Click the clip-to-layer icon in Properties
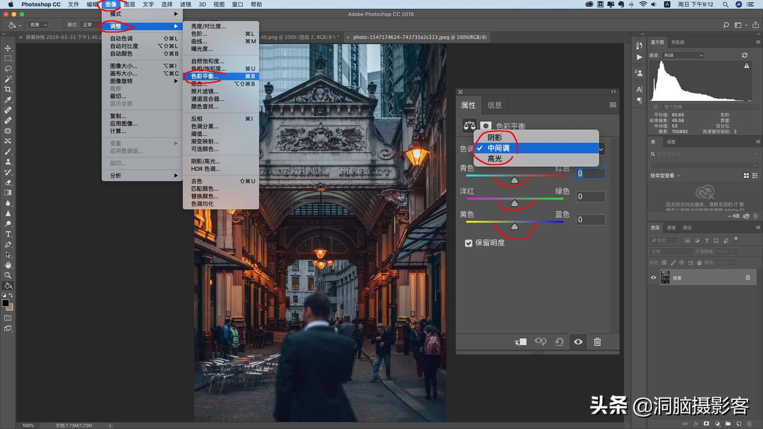 pos(521,342)
